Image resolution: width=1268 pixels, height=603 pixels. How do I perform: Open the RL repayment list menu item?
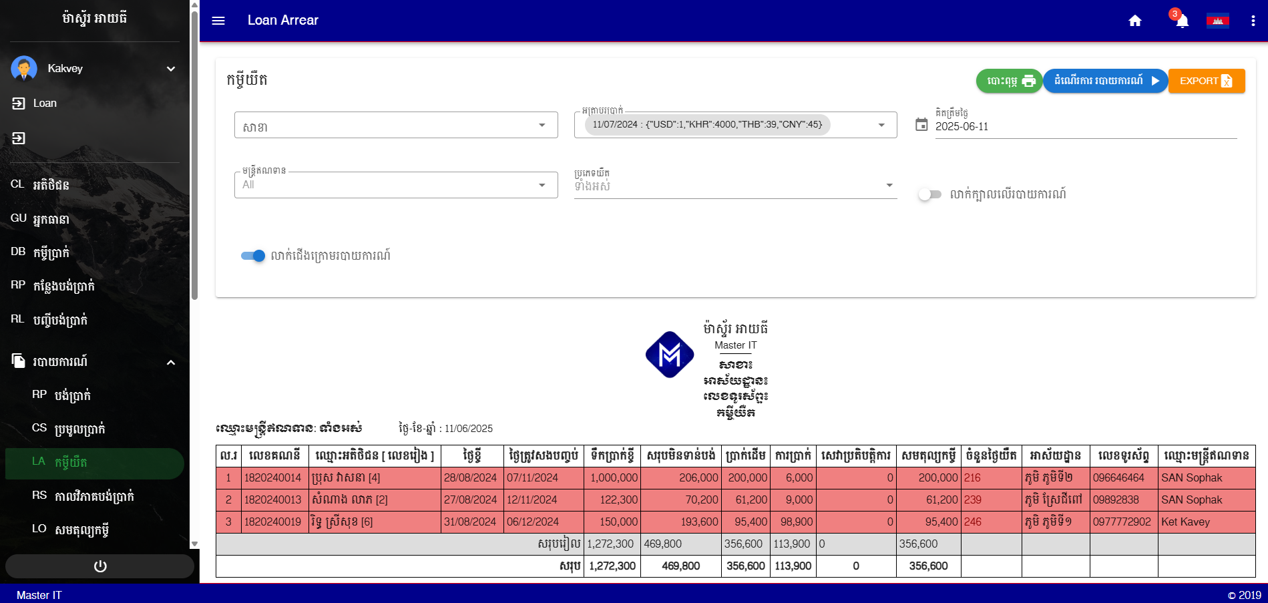point(95,320)
